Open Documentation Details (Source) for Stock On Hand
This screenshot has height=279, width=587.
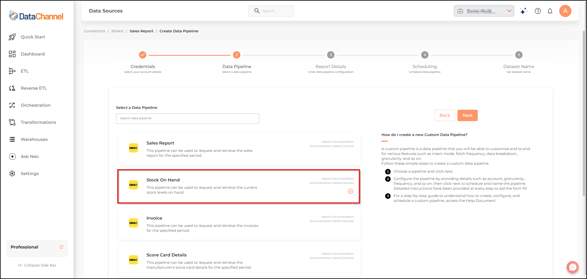pos(332,183)
